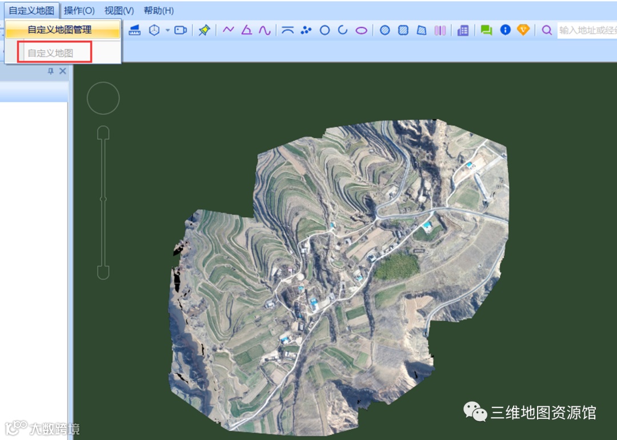Click the 3D cube view icon
This screenshot has width=617, height=440.
pyautogui.click(x=154, y=30)
